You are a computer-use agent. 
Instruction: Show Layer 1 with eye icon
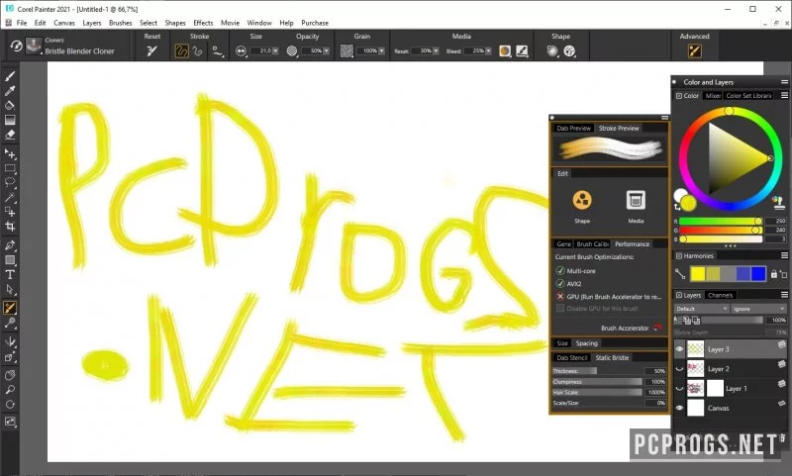pyautogui.click(x=679, y=389)
